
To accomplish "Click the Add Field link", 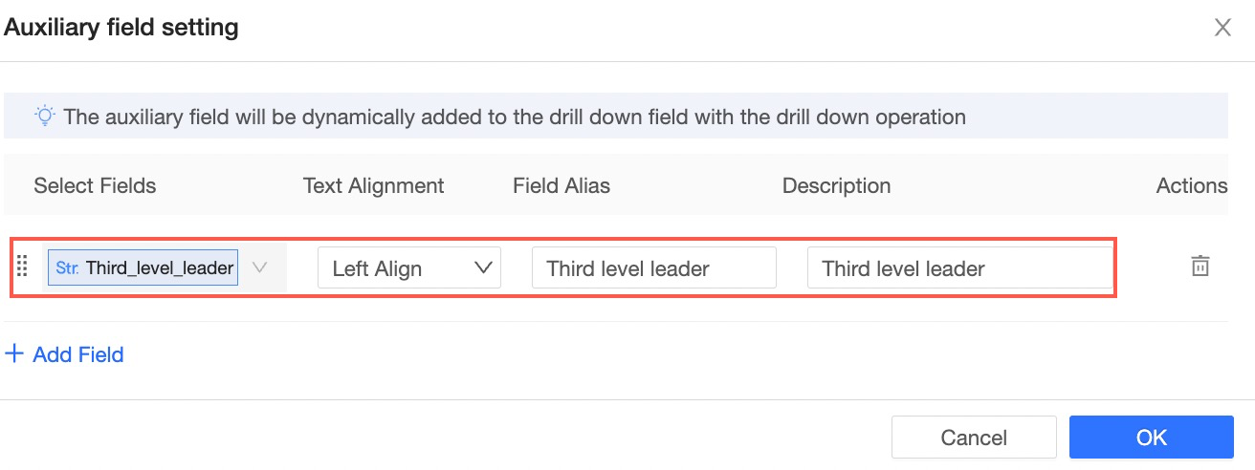I will (77, 354).
